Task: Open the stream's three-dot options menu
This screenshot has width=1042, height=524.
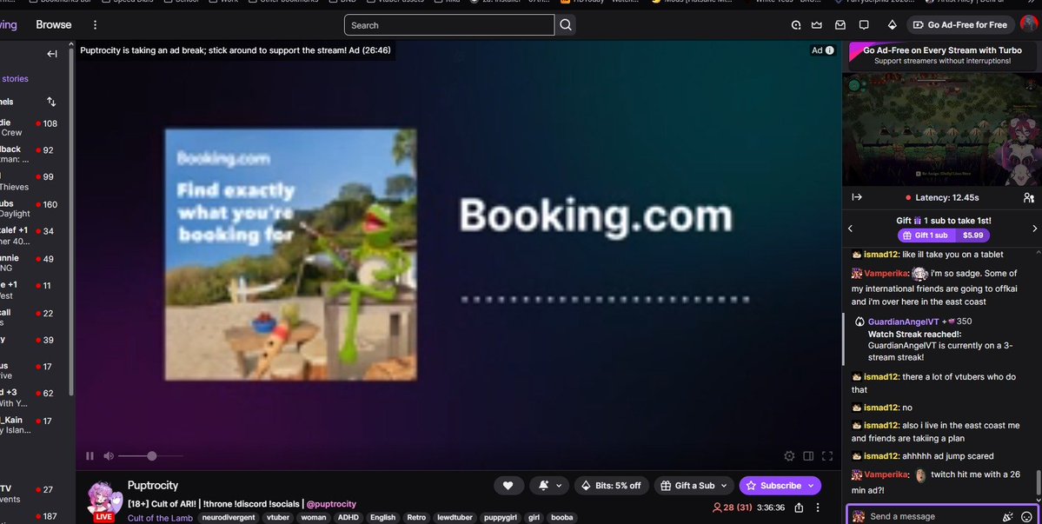Action: point(818,507)
